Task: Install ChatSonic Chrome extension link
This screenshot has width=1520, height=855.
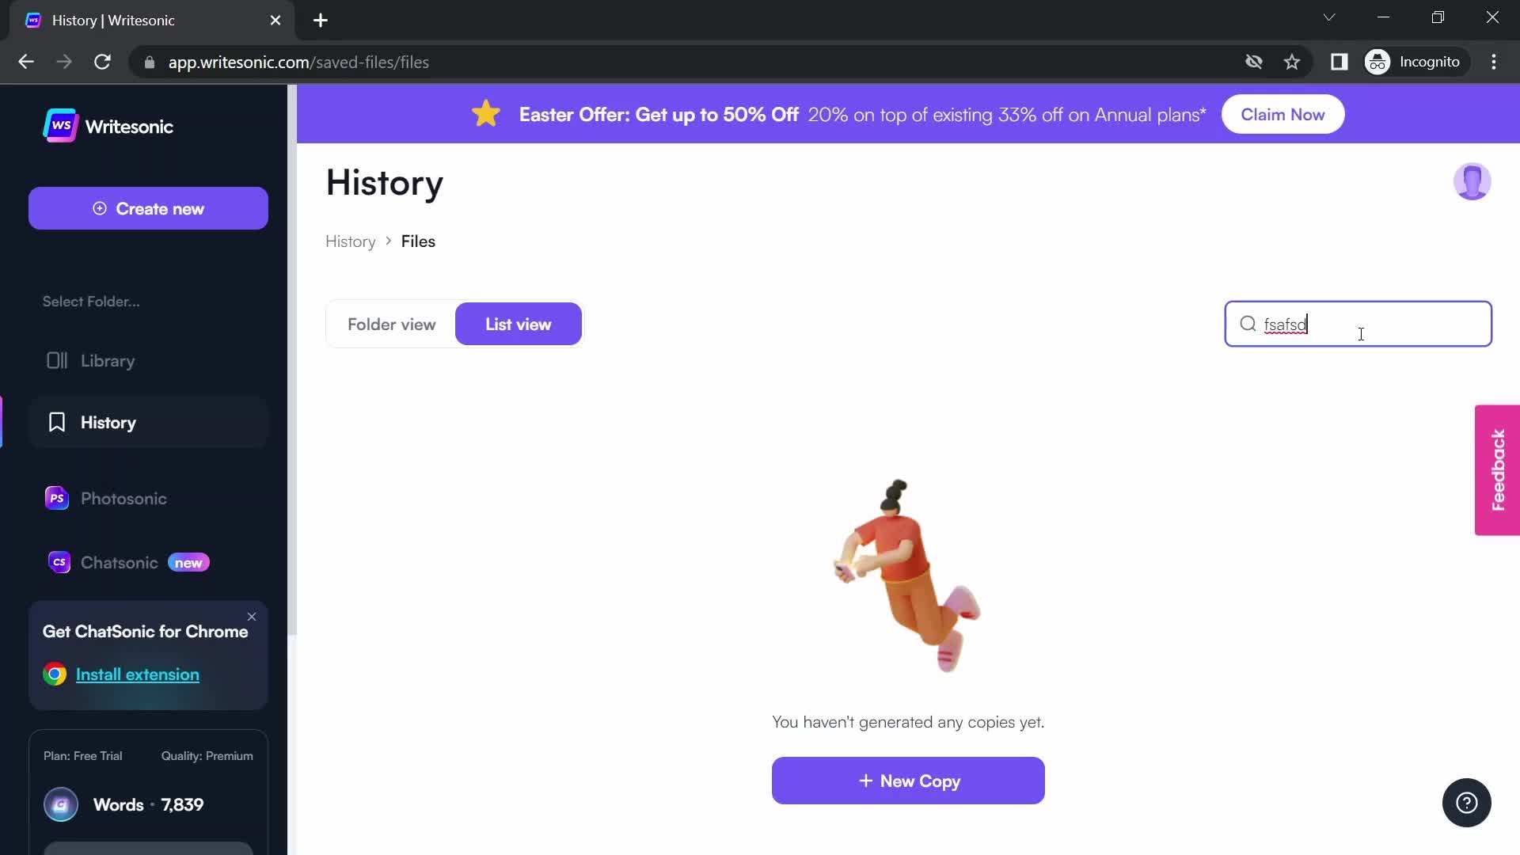Action: click(x=137, y=674)
